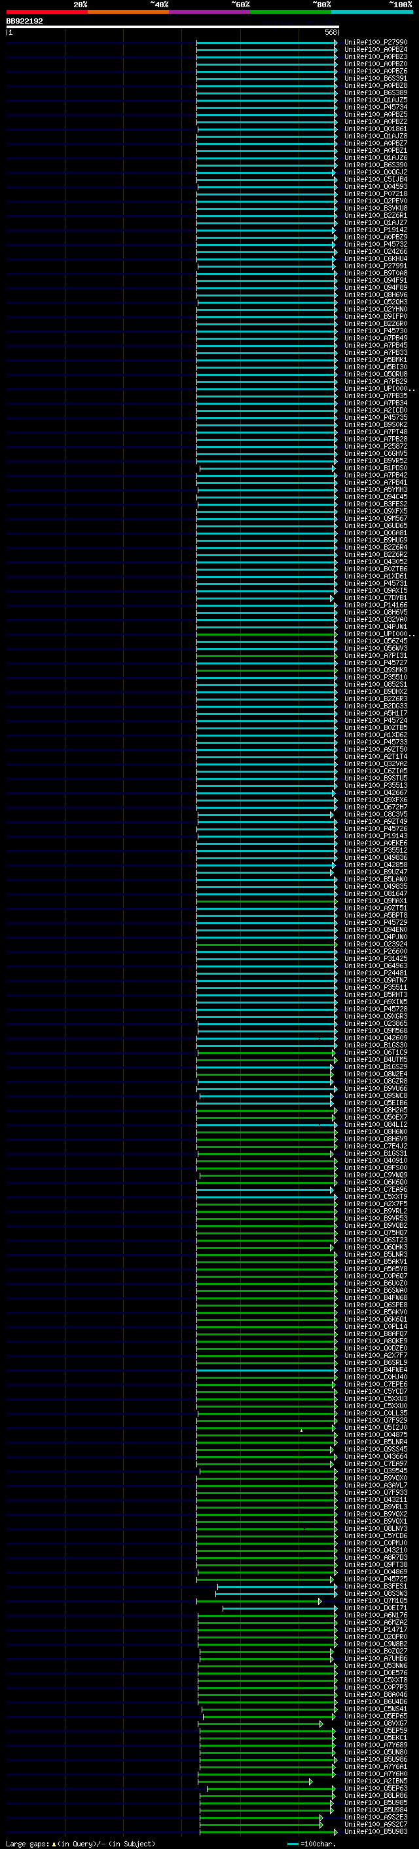Select hit label UniRef100_B8LR86
The height and width of the screenshot is (1849, 419).
pyautogui.click(x=375, y=1796)
